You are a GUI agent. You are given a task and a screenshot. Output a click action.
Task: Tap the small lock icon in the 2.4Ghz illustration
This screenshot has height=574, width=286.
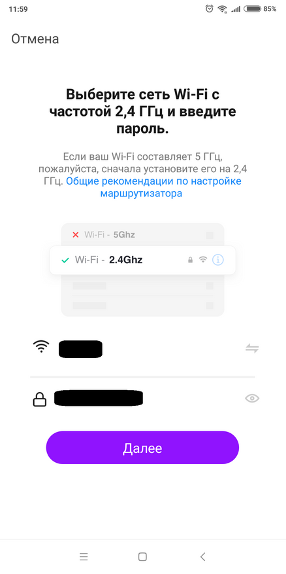coord(190,260)
